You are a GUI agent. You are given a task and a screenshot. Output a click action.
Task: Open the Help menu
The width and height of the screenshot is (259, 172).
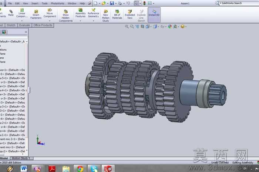pos(82,3)
